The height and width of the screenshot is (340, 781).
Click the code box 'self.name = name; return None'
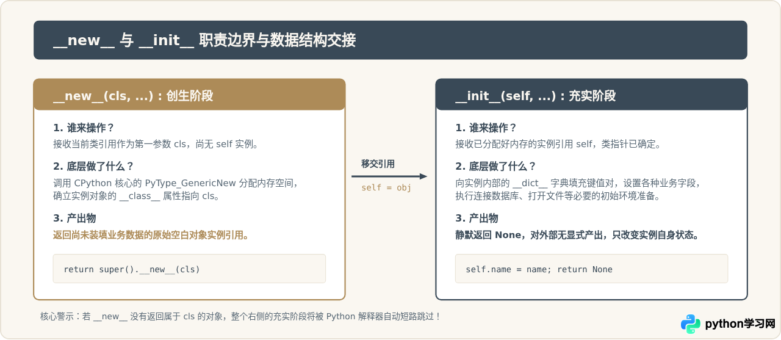tap(591, 269)
